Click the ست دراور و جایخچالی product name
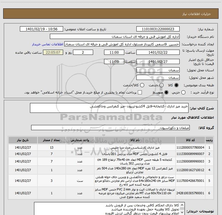The image size is (222, 215). pos(135,181)
